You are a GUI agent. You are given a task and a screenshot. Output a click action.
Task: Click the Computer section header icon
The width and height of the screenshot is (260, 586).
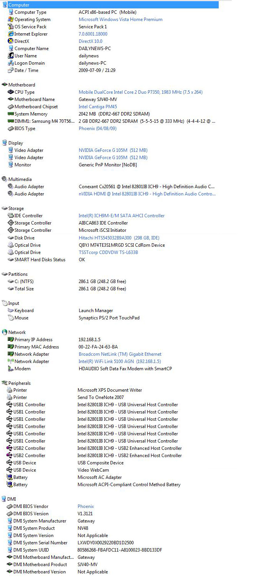click(5, 5)
